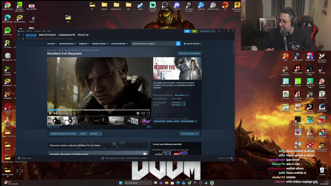This screenshot has height=186, width=331.
Task: Select the Zombies tag
Action: point(169,121)
